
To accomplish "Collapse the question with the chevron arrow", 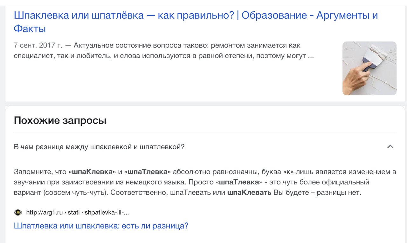I will [390, 147].
